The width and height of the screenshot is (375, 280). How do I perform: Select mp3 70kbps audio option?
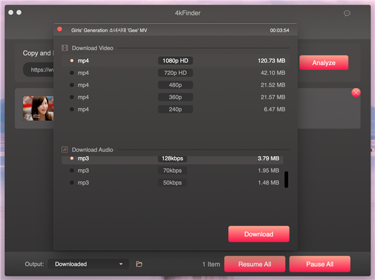[x=72, y=170]
